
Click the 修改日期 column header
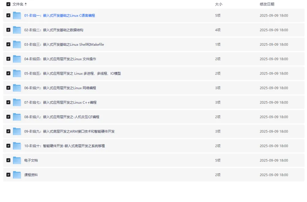pos(267,4)
